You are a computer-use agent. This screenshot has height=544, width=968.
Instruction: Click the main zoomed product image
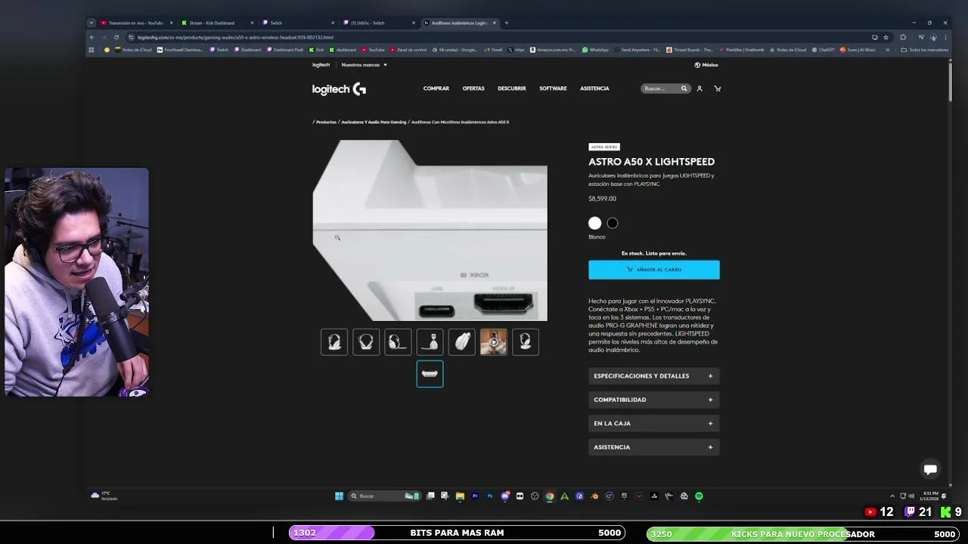[x=430, y=230]
